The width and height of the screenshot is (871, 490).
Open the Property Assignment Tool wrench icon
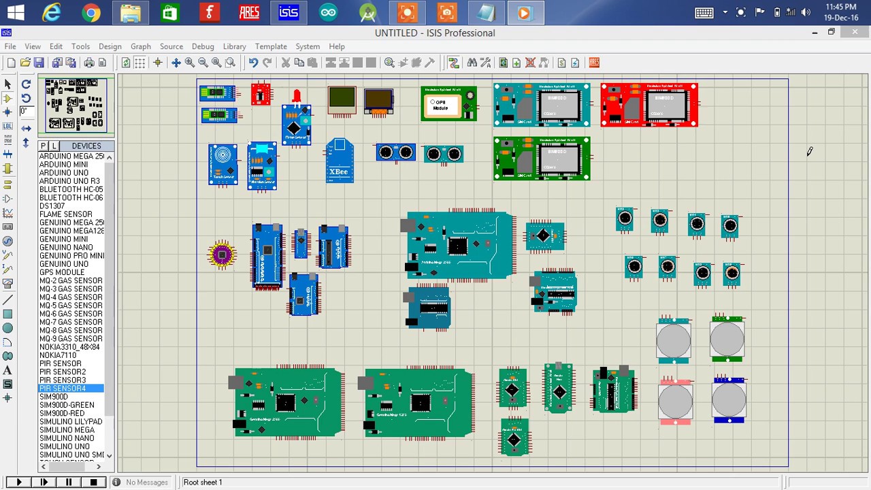pos(485,63)
